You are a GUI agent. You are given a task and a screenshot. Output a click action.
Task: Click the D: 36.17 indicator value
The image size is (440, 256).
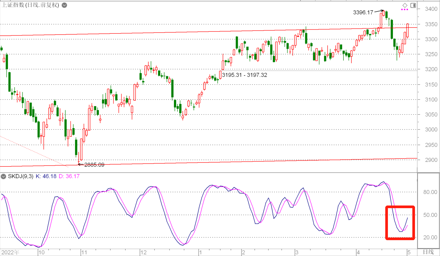click(69, 176)
